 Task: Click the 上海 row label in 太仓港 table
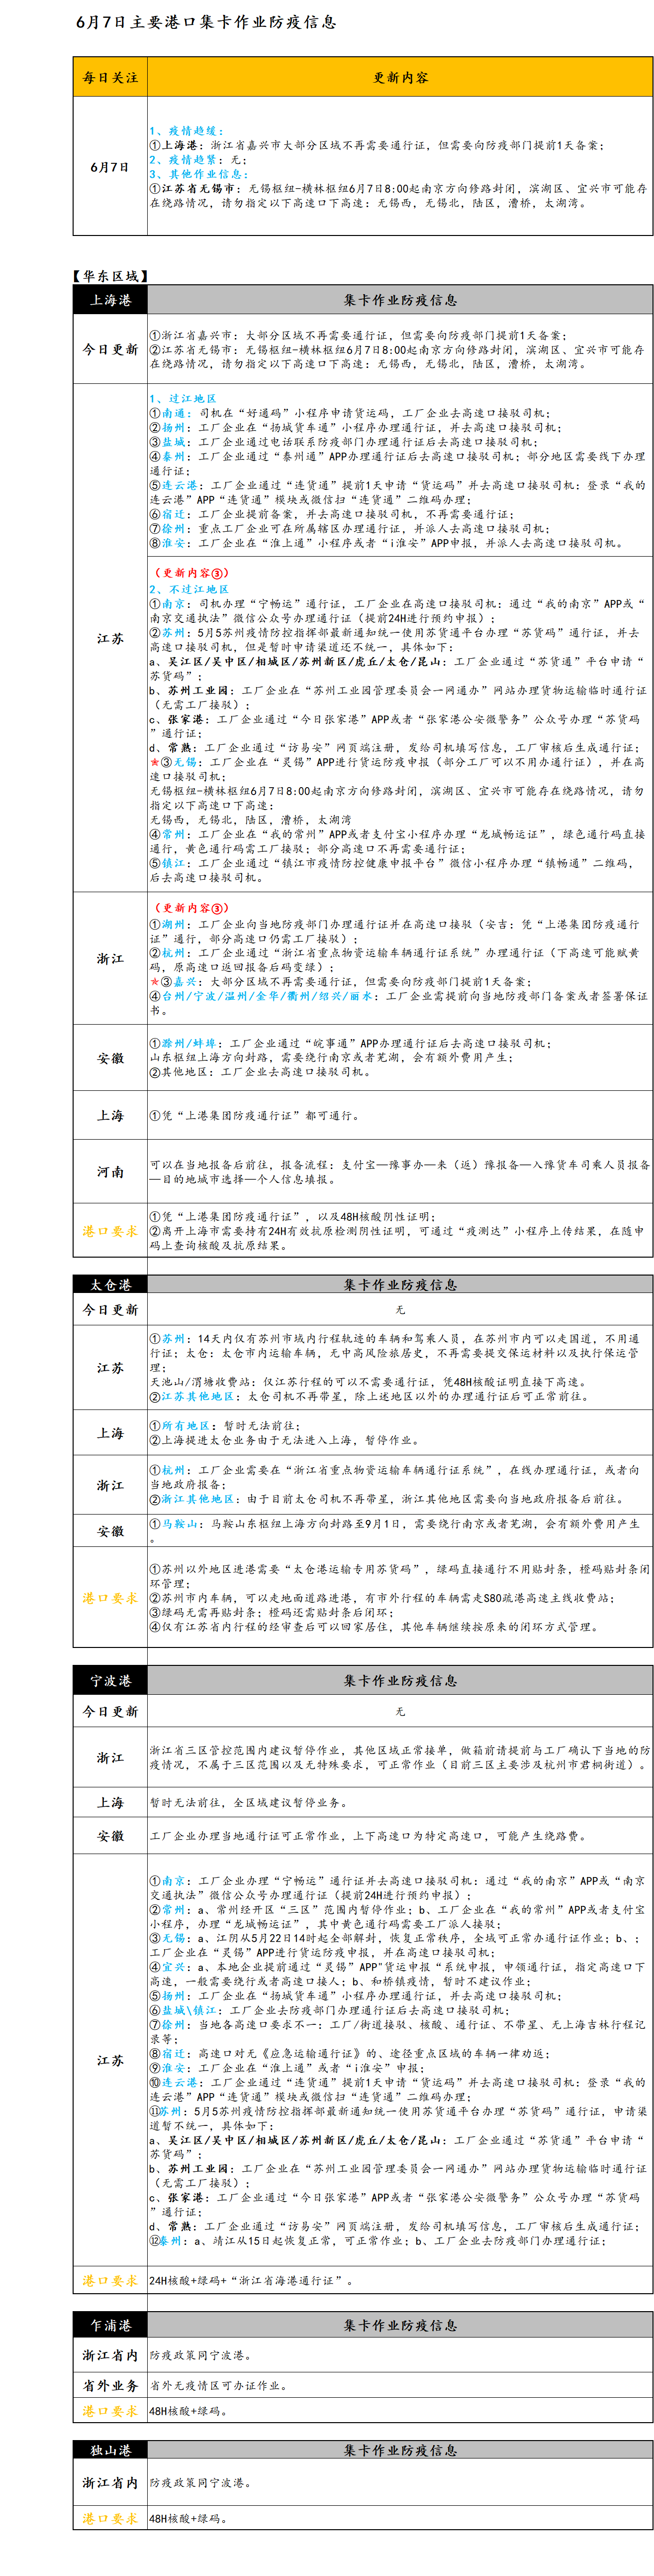(x=110, y=1433)
